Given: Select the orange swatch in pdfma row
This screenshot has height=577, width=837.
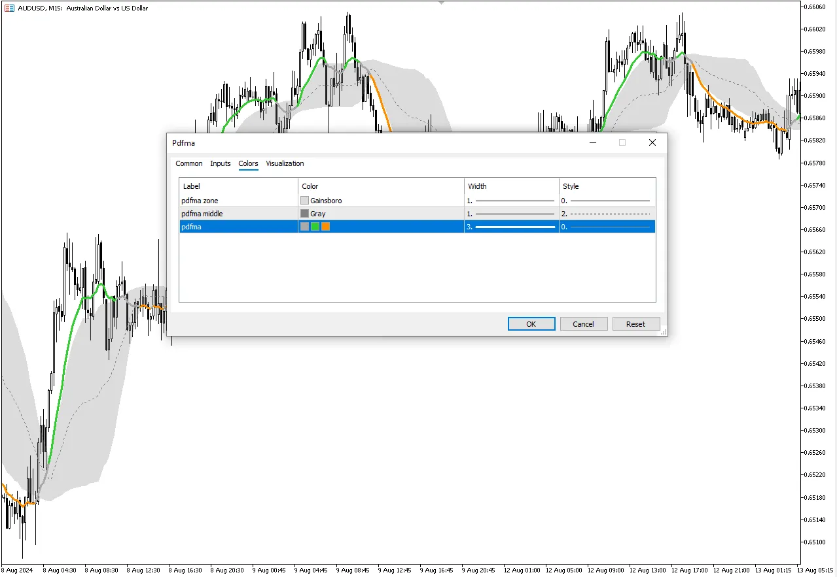Looking at the screenshot, I should 325,227.
